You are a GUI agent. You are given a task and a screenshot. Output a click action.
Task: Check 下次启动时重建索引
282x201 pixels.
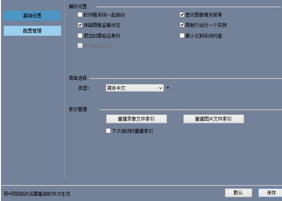[108, 131]
